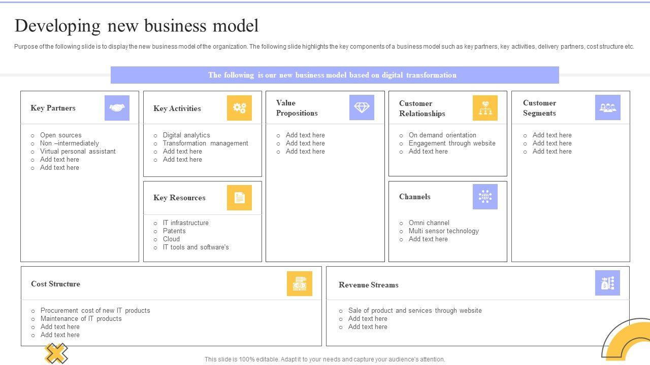The image size is (650, 365).
Task: Click the Key Partners handshake icon
Action: tap(117, 108)
